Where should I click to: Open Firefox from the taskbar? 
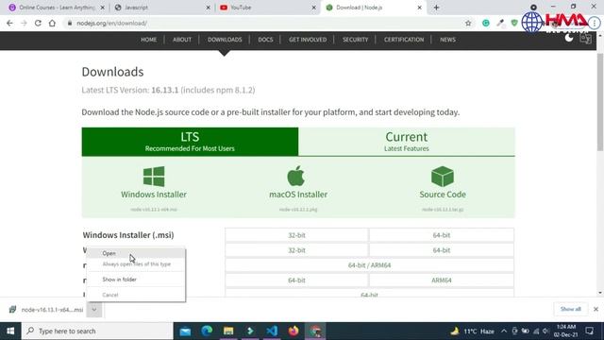tap(294, 331)
